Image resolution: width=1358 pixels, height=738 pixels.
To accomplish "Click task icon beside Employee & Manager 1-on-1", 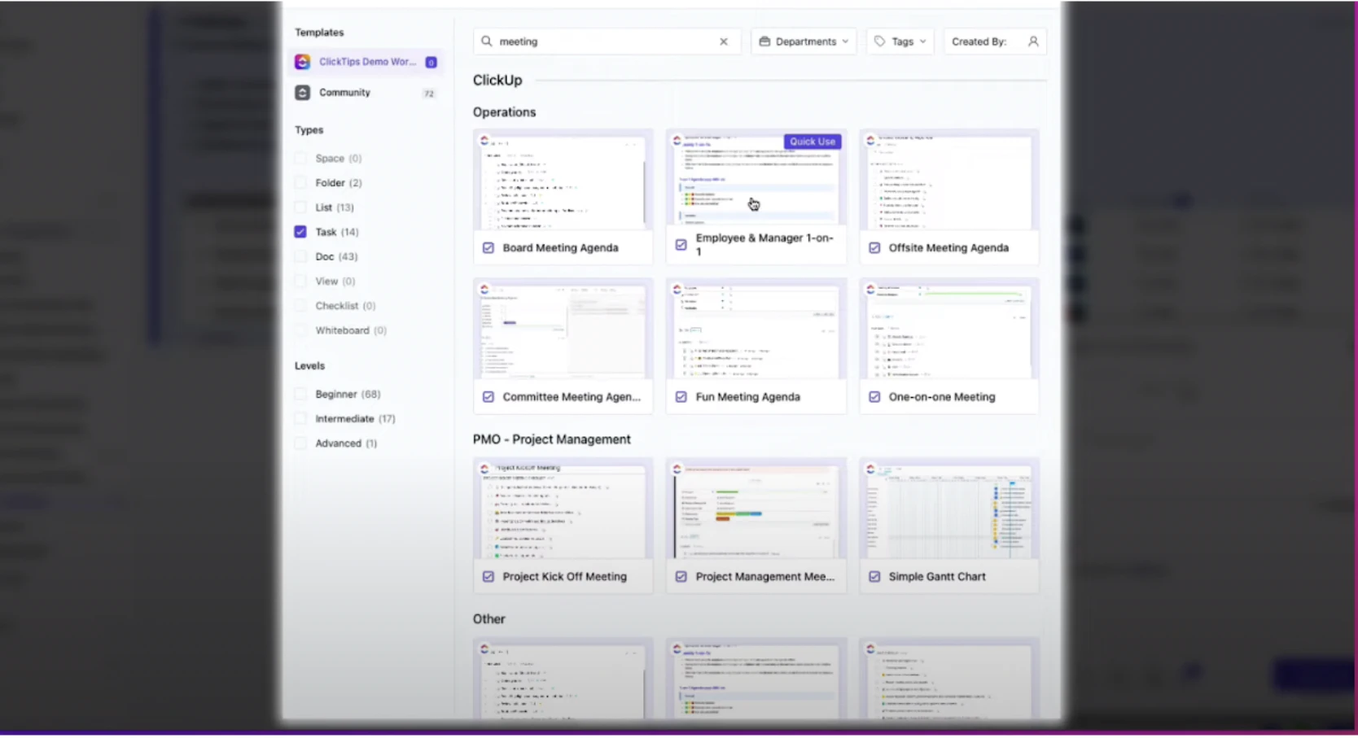I will click(681, 245).
